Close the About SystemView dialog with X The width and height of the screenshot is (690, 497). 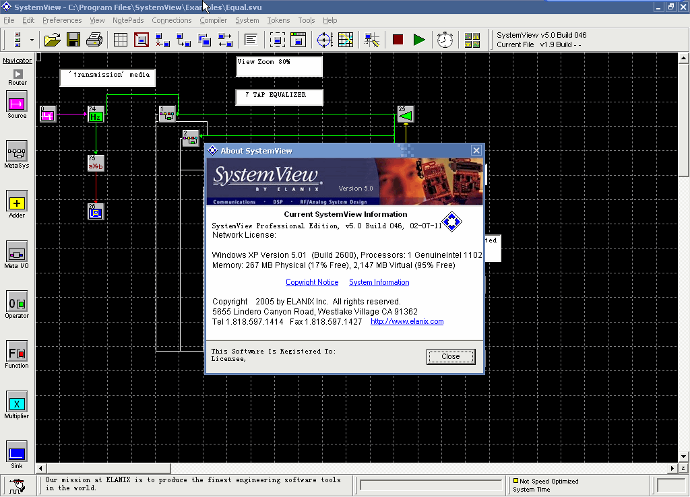[476, 150]
